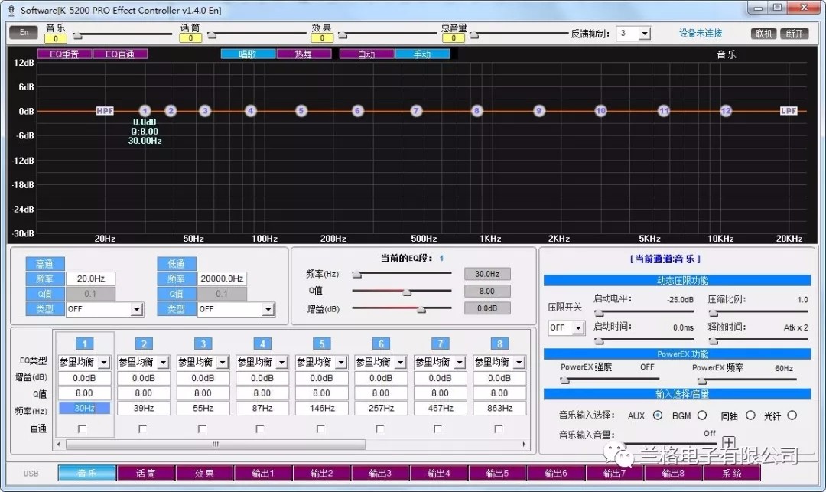Switch to the 话筒 tab
This screenshot has width=826, height=492.
tap(145, 474)
